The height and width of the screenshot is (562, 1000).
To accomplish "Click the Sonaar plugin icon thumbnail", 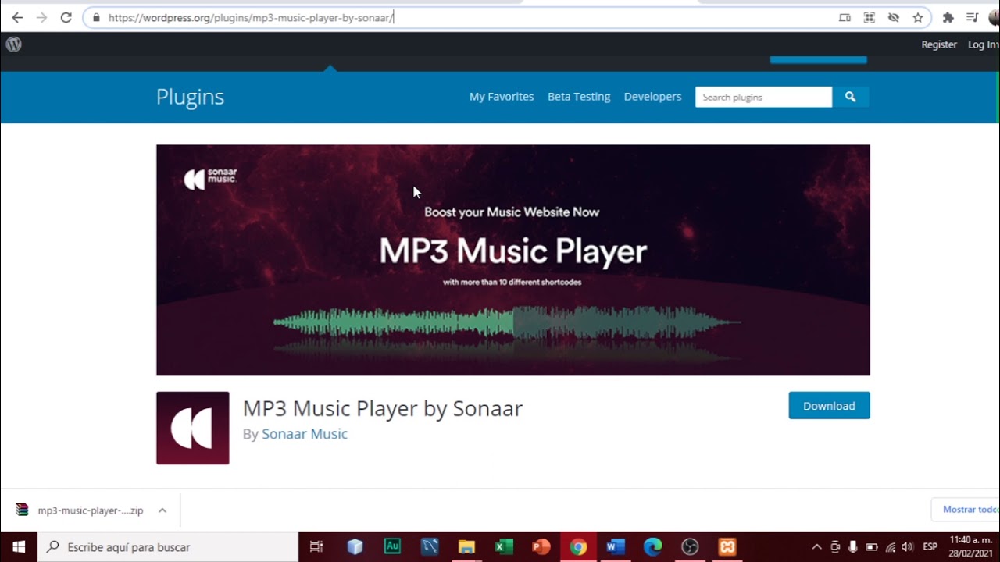I will [x=192, y=428].
